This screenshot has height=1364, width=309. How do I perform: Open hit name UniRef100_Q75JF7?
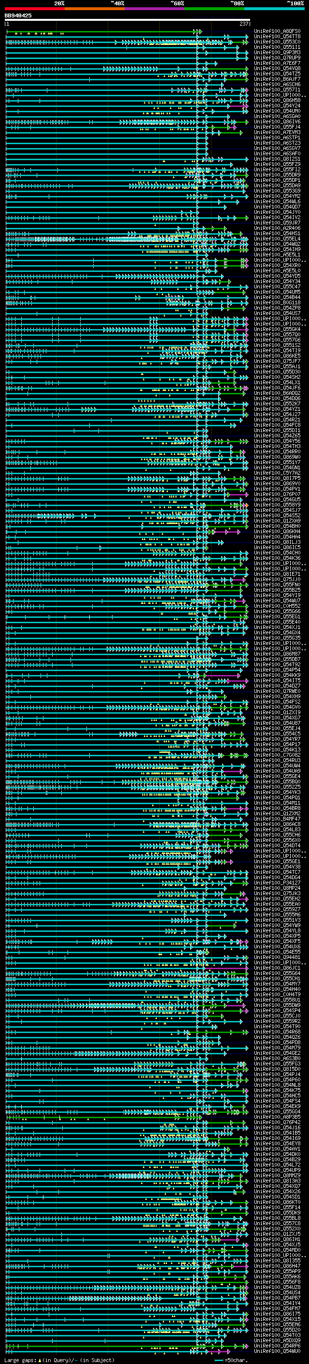coord(277,360)
